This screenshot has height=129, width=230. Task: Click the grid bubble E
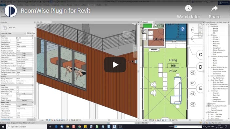click(200, 88)
